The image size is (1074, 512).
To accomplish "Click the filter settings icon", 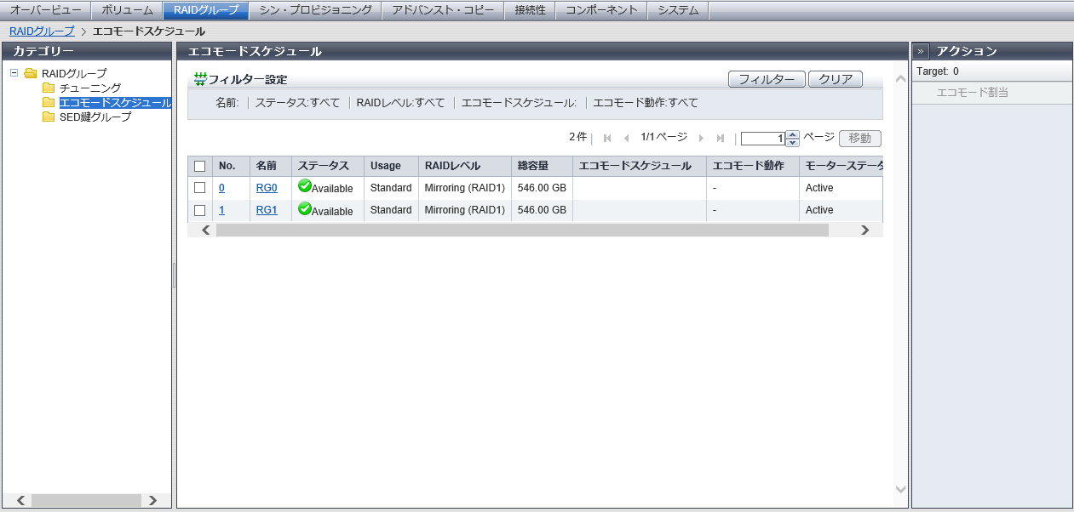I will pos(200,79).
